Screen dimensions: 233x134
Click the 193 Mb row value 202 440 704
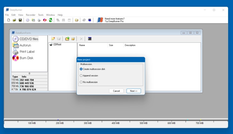(27, 80)
